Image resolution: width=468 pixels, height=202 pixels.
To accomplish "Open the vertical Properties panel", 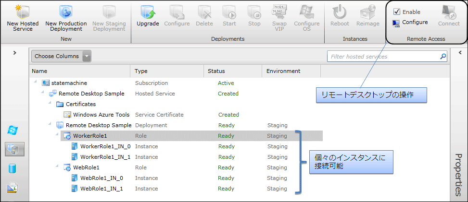I will [x=459, y=174].
